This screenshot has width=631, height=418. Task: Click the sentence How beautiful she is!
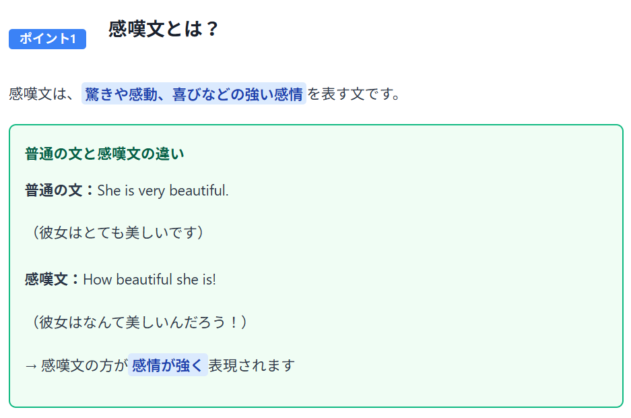[150, 279]
